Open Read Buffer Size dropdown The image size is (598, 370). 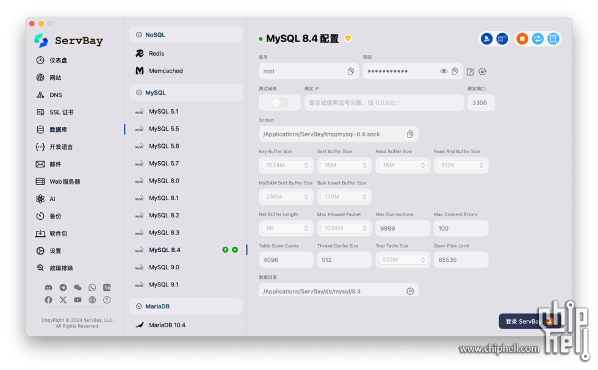[x=403, y=165]
